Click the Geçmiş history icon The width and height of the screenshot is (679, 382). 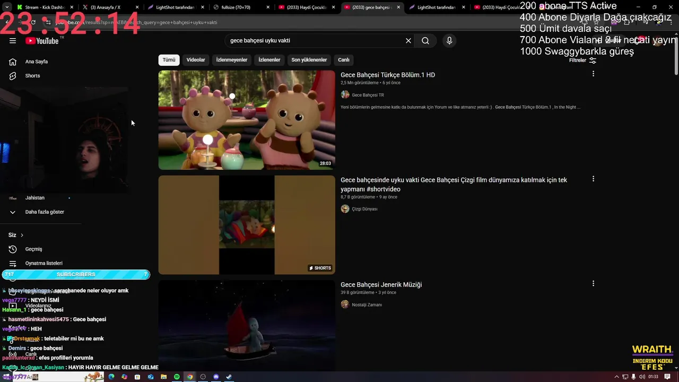click(x=13, y=249)
